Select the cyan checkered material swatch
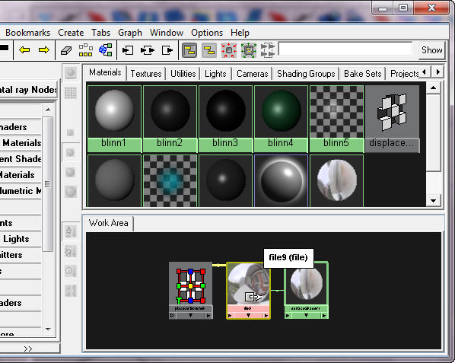 tap(170, 181)
